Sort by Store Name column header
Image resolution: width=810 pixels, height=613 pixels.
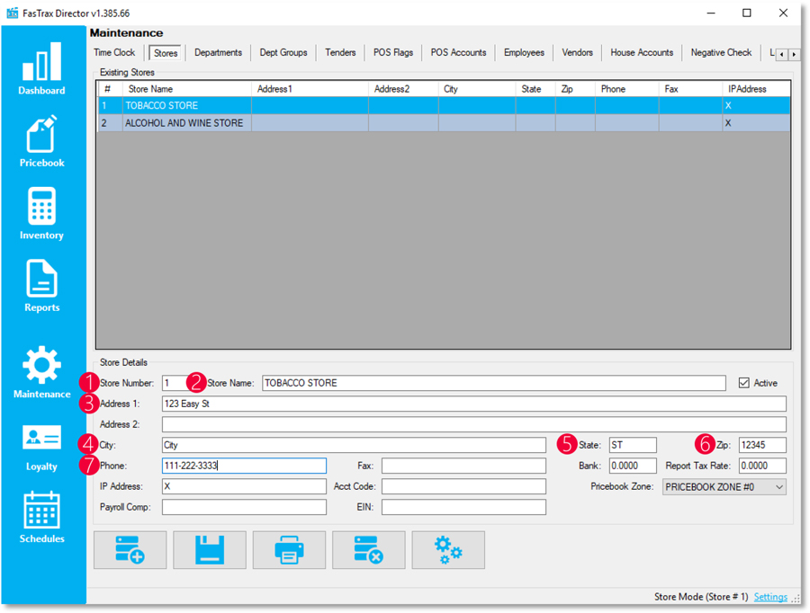(187, 89)
